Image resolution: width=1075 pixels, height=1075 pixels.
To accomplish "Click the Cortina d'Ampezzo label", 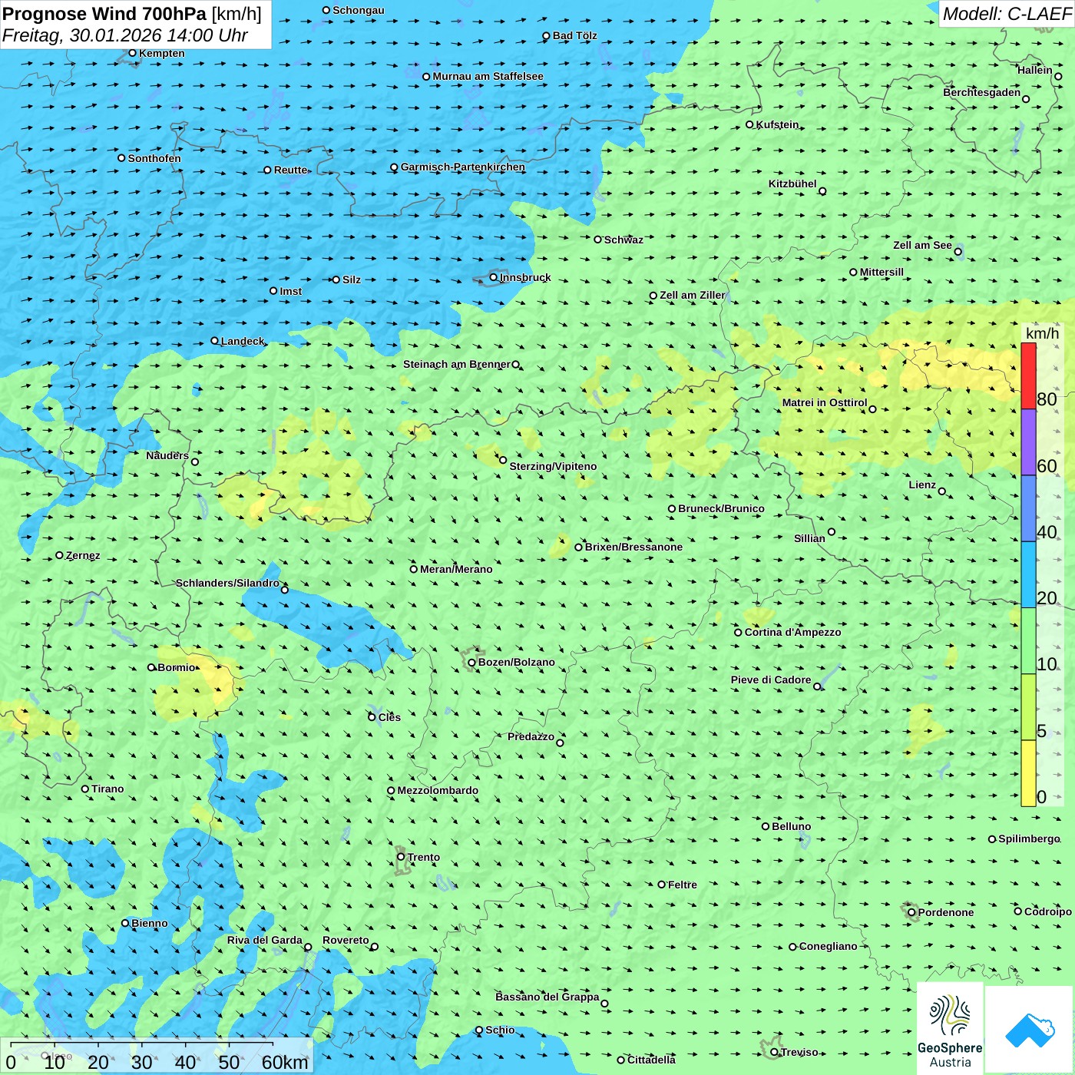I will tap(792, 632).
